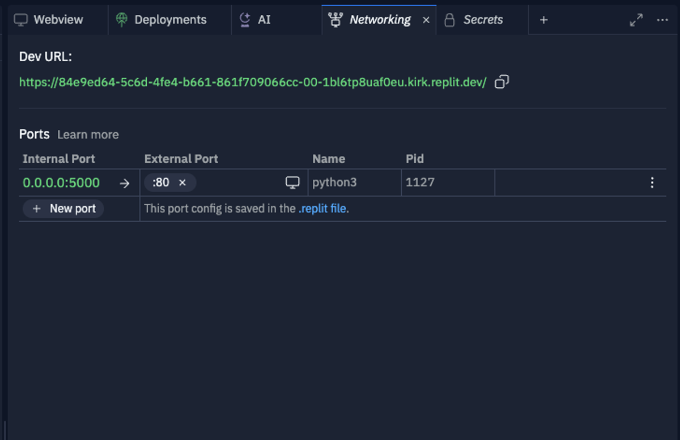
Task: Click the Secrets padlock icon
Action: [450, 19]
